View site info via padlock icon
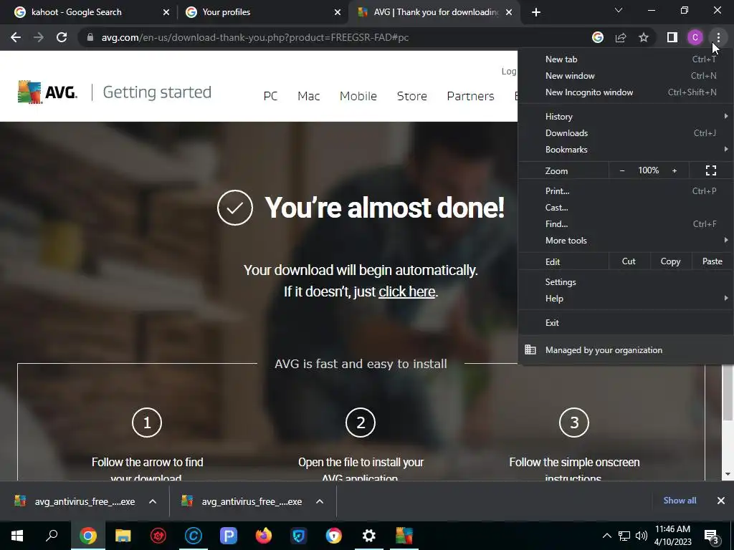 (x=90, y=37)
